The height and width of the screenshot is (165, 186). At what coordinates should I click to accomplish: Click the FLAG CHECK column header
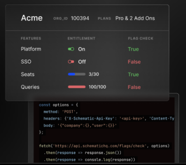tap(140, 38)
